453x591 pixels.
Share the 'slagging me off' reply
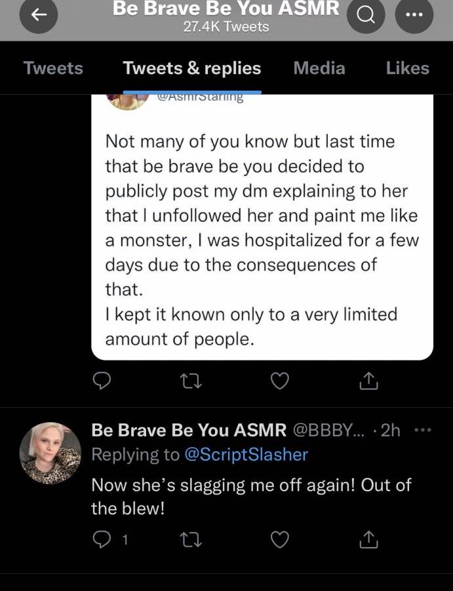(x=368, y=540)
